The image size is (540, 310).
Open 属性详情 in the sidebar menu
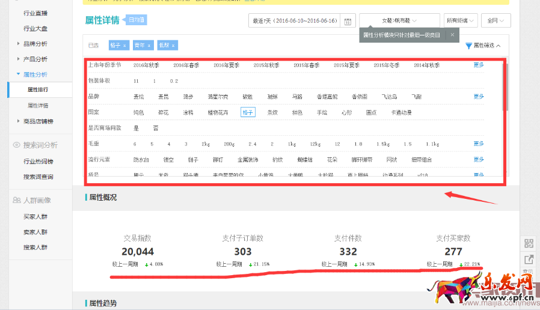click(38, 106)
